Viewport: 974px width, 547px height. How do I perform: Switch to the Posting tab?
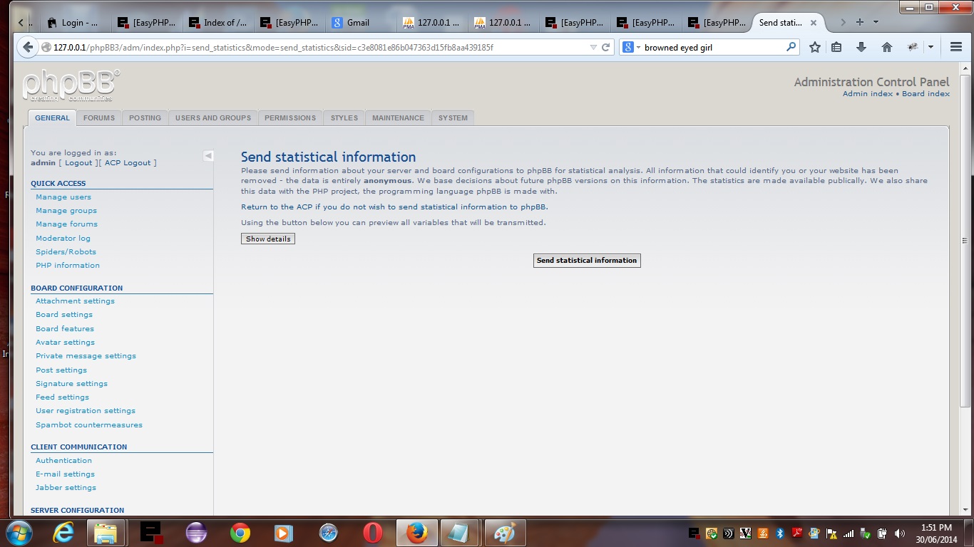pos(145,118)
